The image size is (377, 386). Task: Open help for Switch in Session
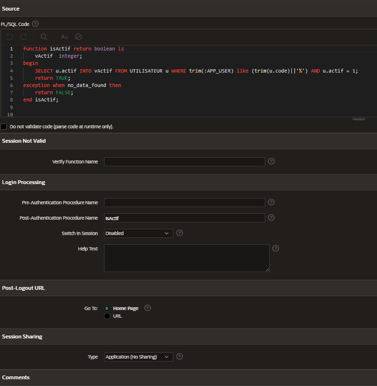[x=180, y=233]
